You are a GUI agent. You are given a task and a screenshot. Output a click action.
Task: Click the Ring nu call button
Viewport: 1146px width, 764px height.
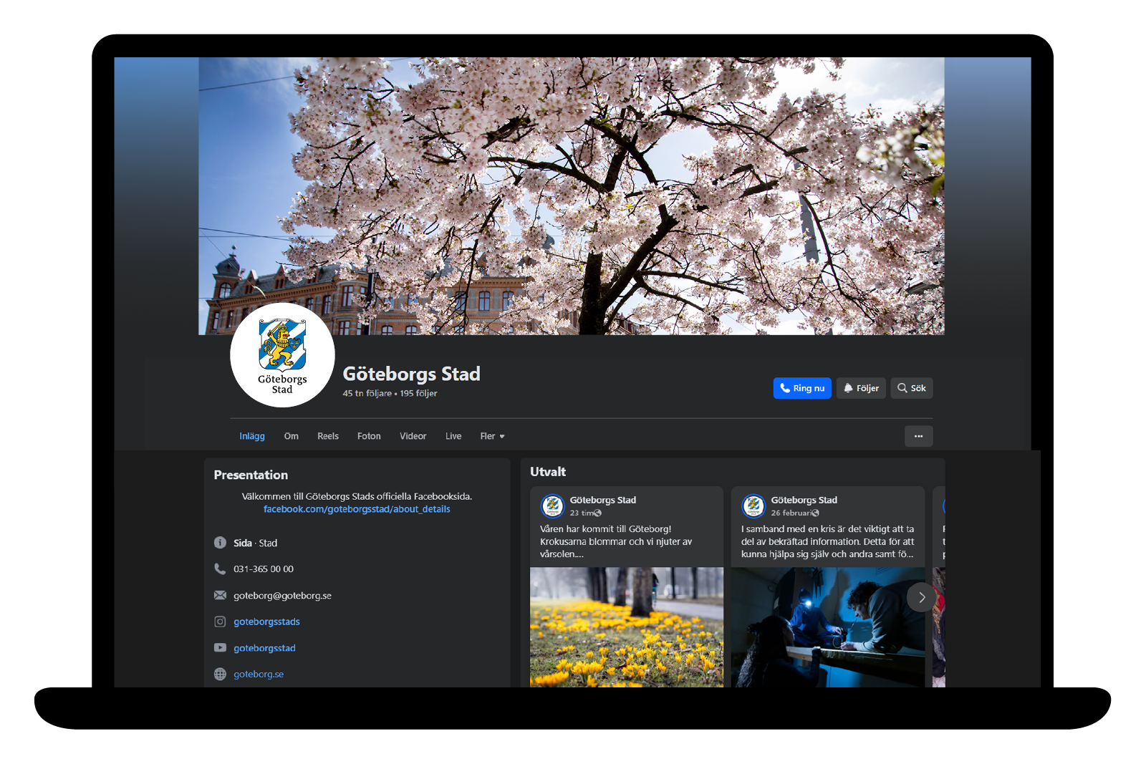(x=802, y=388)
